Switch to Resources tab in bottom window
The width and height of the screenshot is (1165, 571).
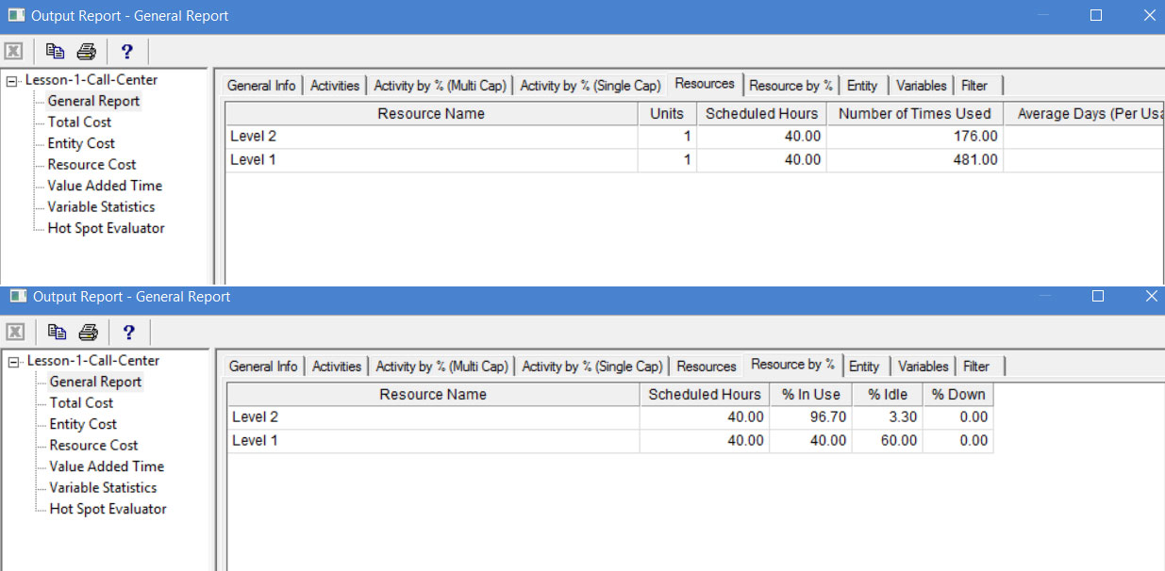click(x=707, y=367)
